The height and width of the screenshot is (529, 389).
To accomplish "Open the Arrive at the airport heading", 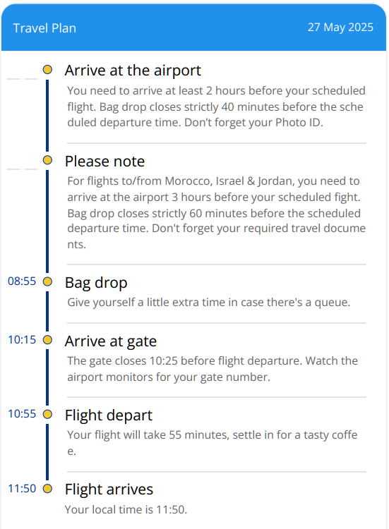I will tap(133, 71).
